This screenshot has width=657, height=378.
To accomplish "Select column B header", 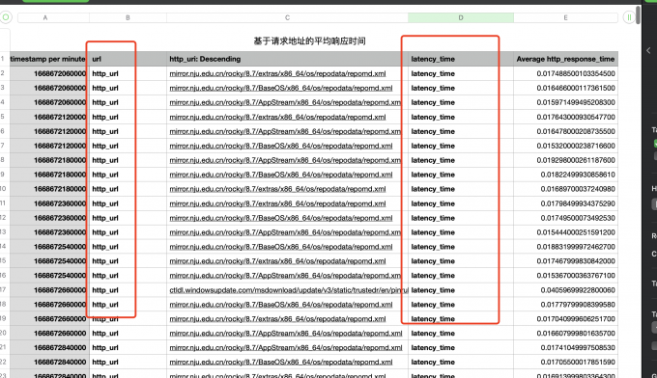I will point(128,17).
